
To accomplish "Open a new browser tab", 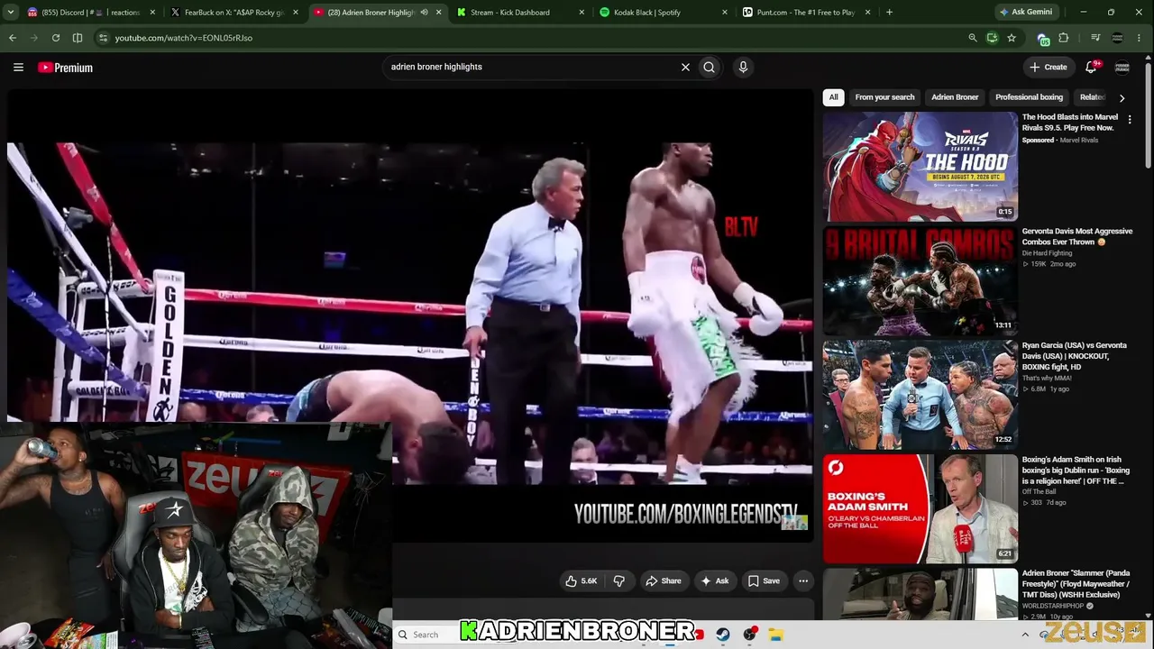I will click(x=889, y=13).
